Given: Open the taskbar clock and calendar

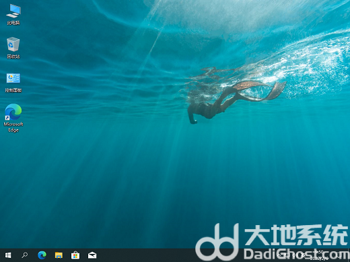Looking at the screenshot, I should click(x=320, y=255).
